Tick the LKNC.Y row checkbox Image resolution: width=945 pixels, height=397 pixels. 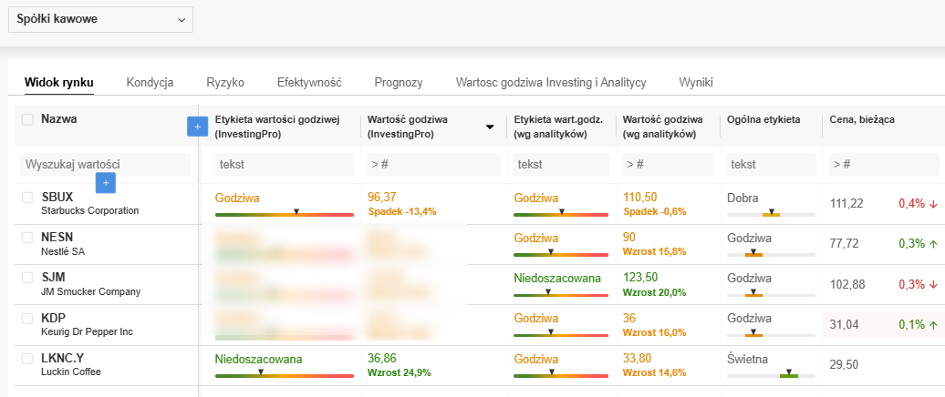[x=27, y=359]
